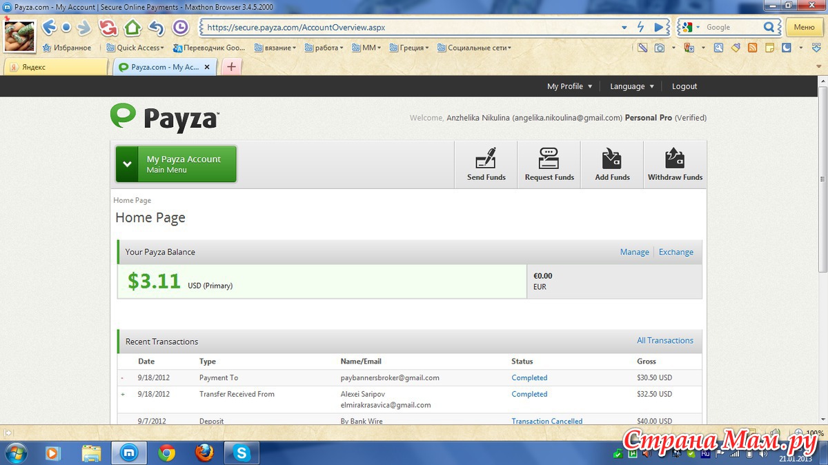Expand the My Payza Account main menu
This screenshot has width=828, height=465.
pos(176,164)
